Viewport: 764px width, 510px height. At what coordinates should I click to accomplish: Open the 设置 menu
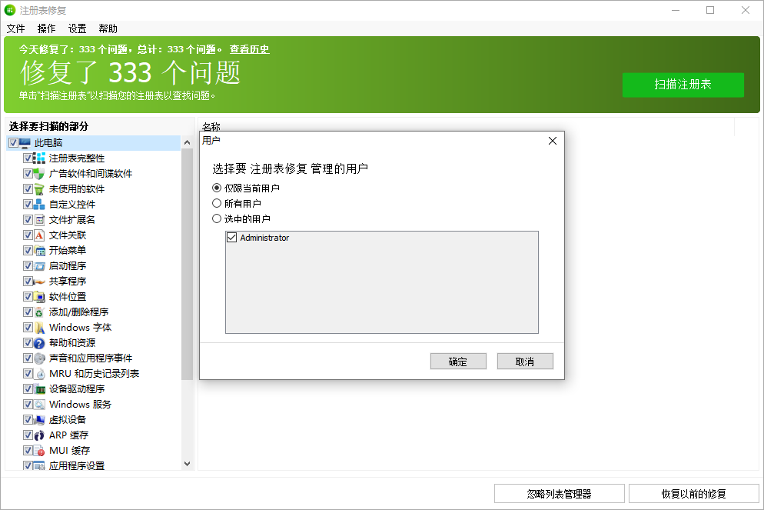76,28
